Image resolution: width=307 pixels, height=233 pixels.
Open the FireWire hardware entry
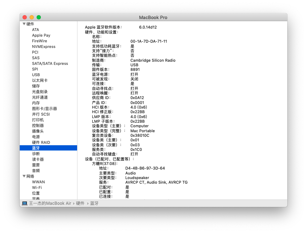click(39, 41)
